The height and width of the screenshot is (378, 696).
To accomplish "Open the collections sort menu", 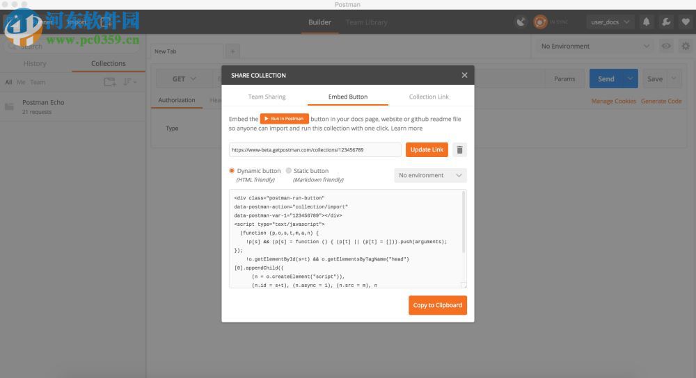I will point(129,82).
